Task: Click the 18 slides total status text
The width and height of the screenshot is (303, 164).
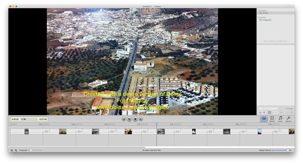Action: pyautogui.click(x=151, y=150)
